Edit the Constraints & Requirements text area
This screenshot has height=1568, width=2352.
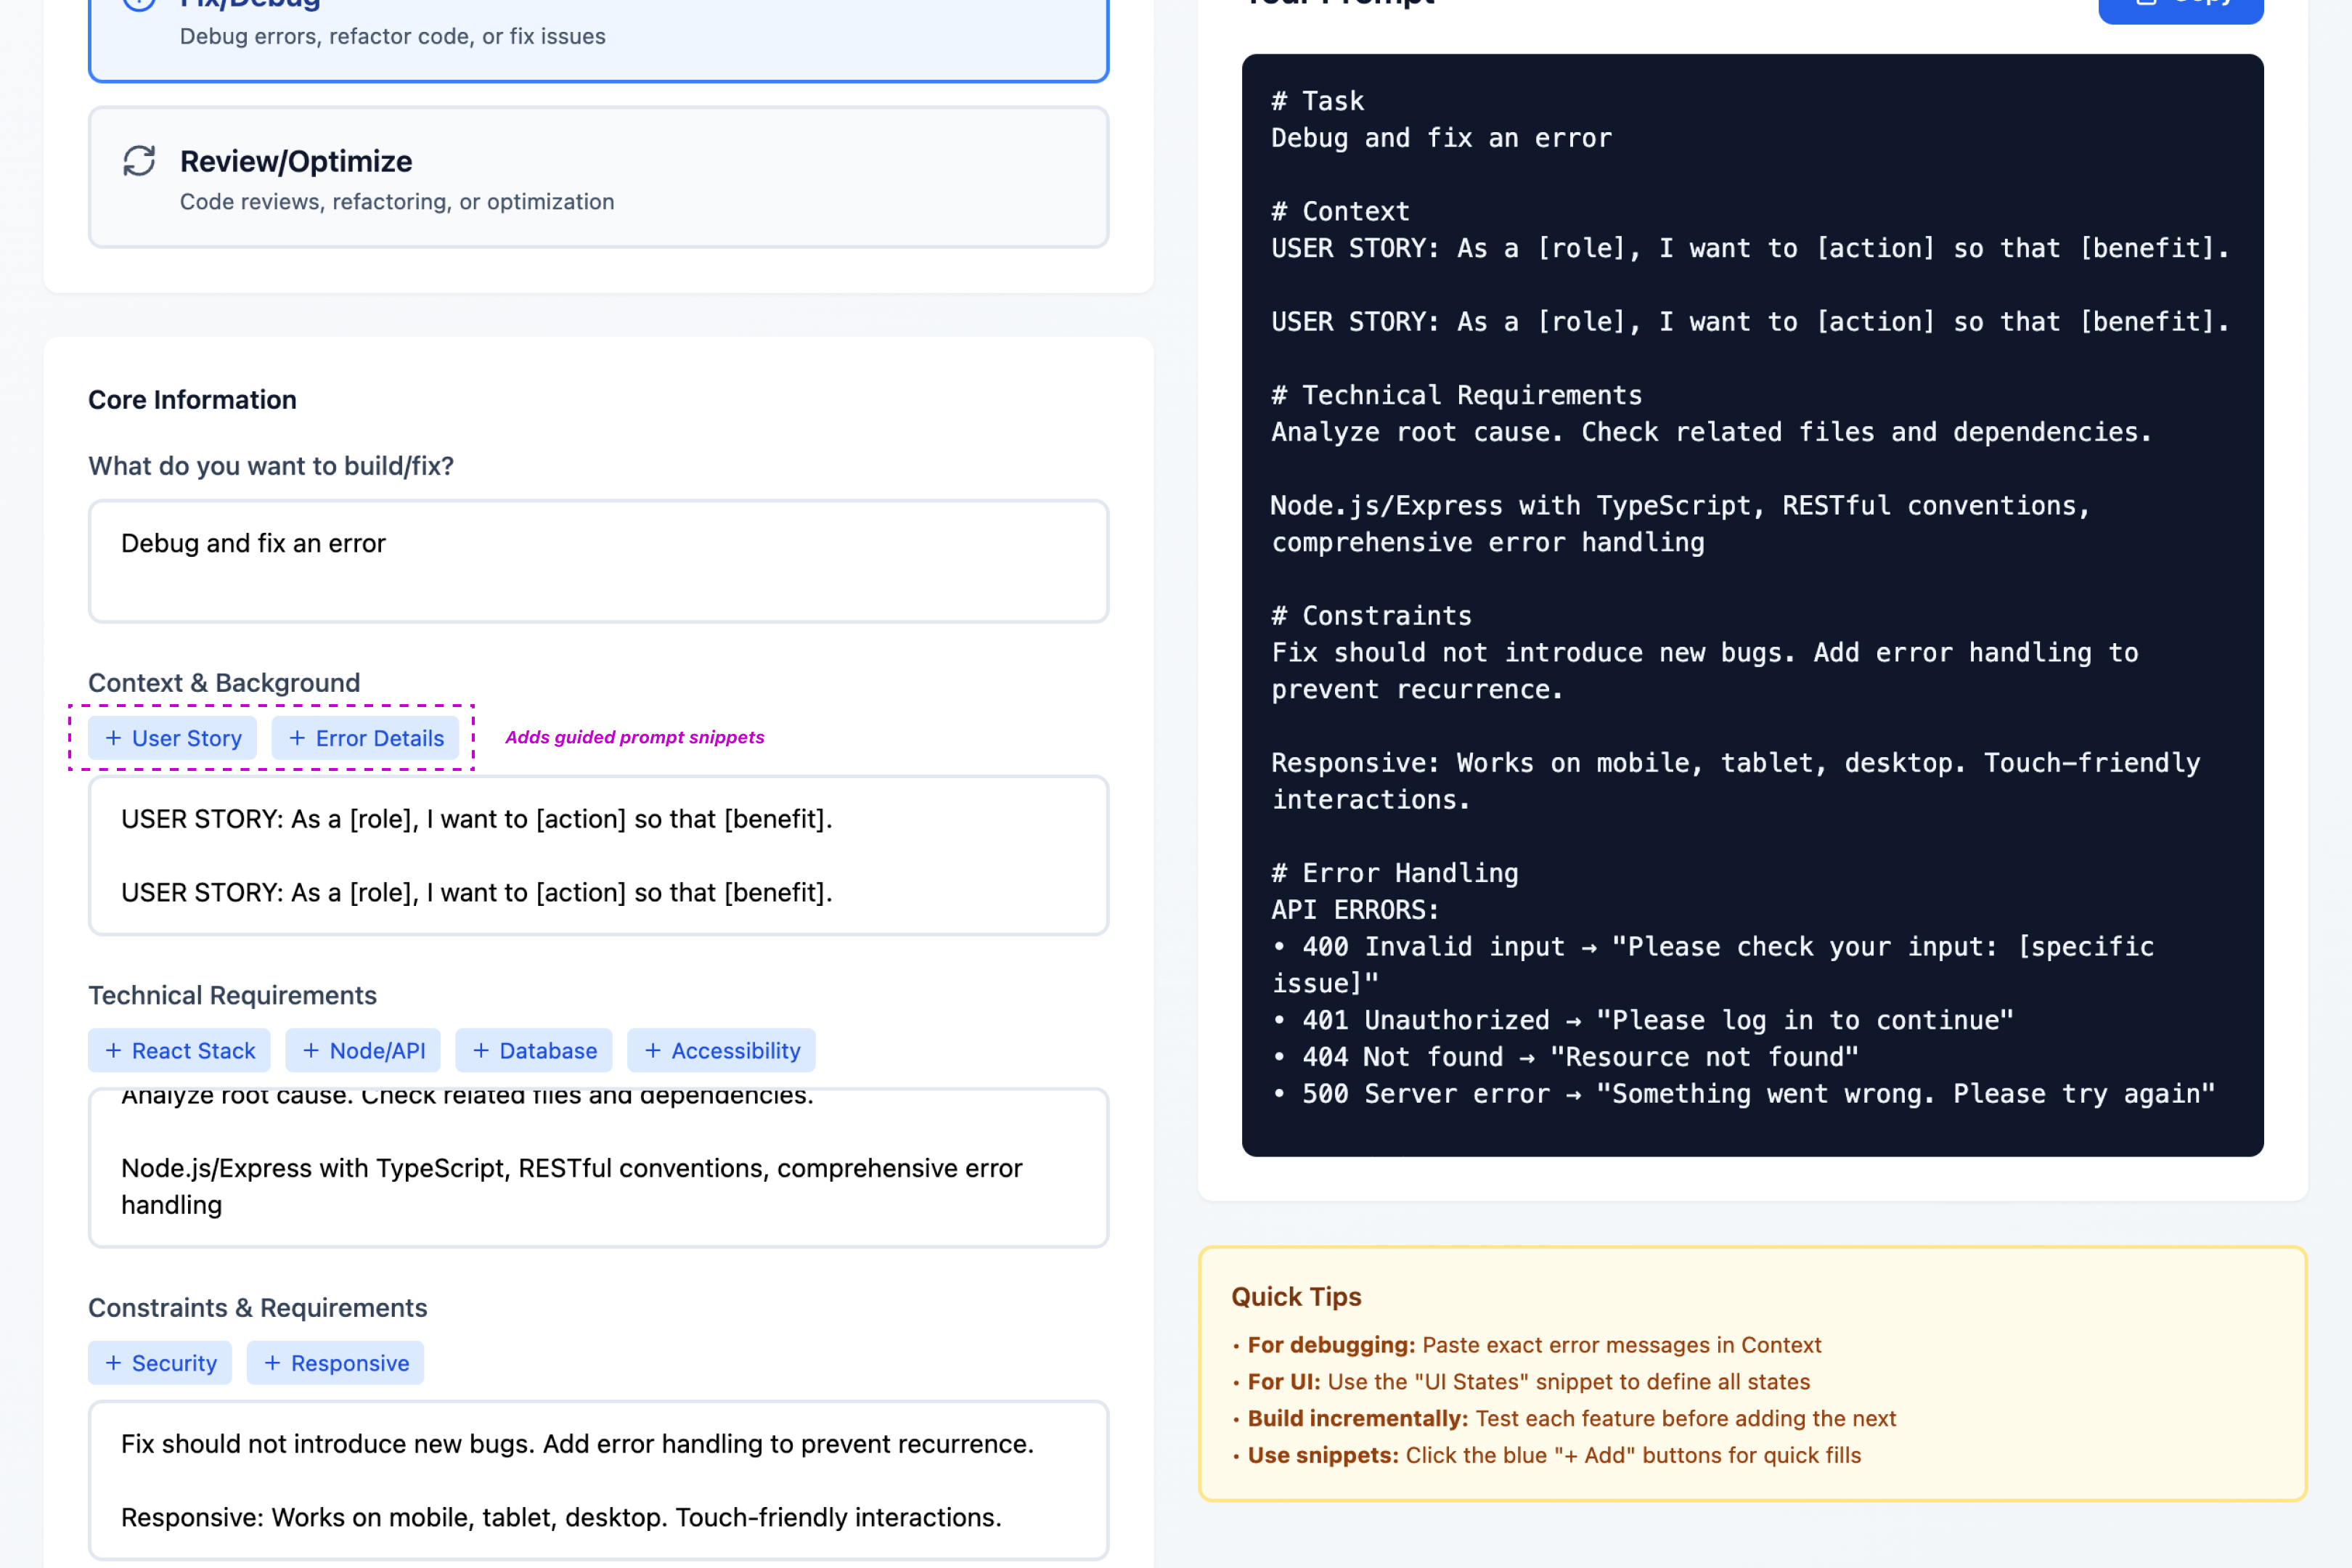coord(598,1480)
